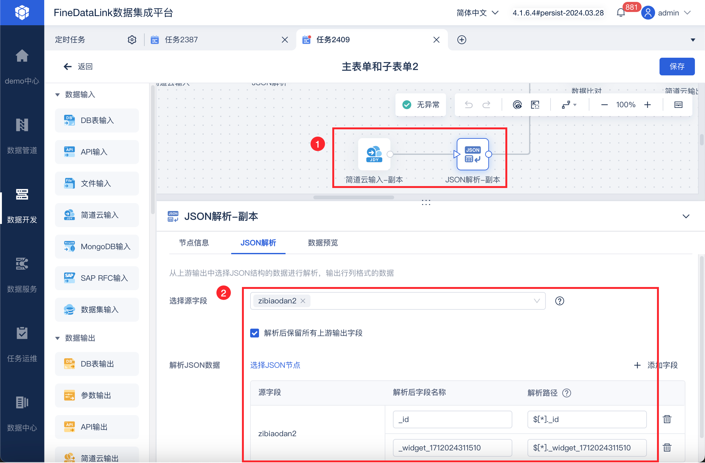Click the redo arrow in canvas toolbar
Screen dimensions: 705x463
486,105
